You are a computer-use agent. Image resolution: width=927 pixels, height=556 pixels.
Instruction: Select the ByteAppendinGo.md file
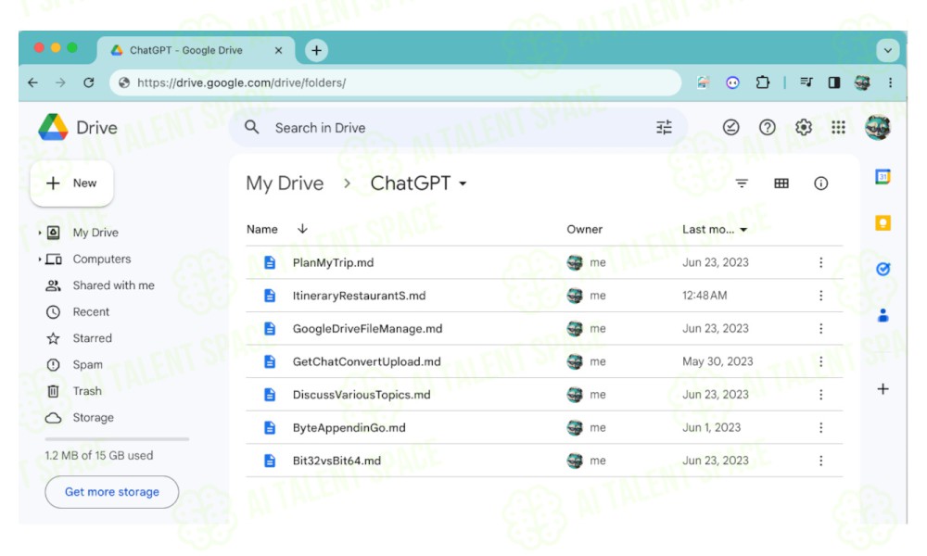point(544,428)
